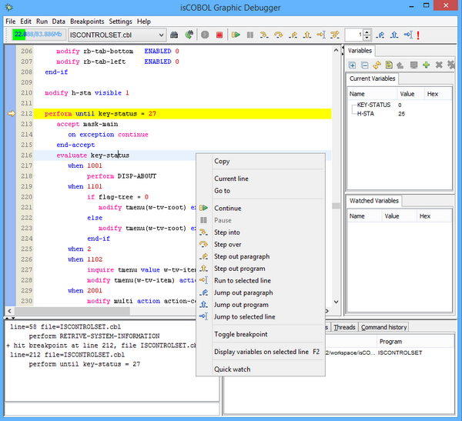Click the yellow refresh arrows in Variables panel
This screenshot has width=462, height=421.
point(377,65)
